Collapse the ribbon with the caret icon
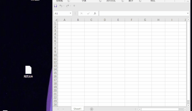 coord(188,1)
